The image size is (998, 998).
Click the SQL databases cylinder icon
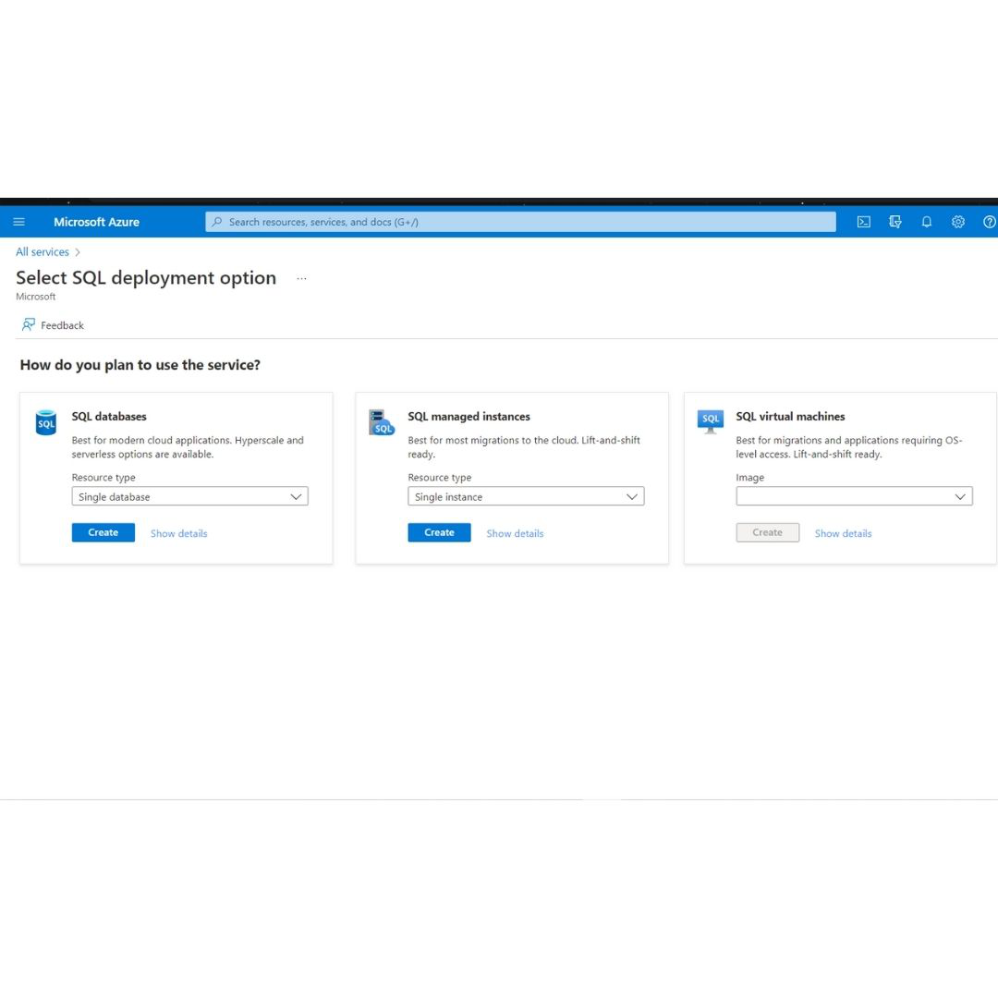(x=46, y=422)
